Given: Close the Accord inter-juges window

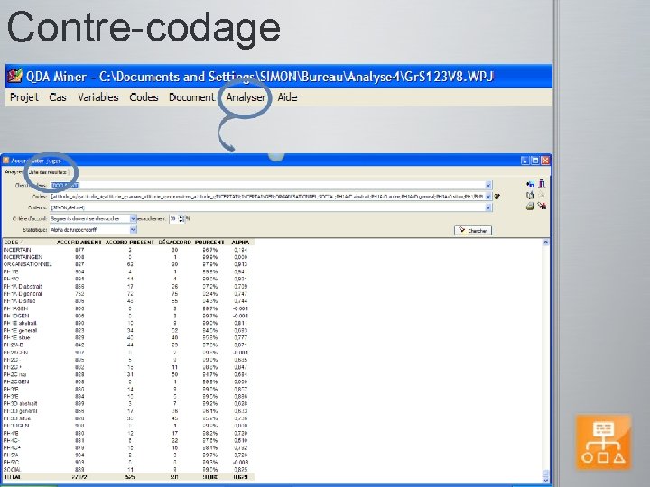Looking at the screenshot, I should tap(545, 161).
